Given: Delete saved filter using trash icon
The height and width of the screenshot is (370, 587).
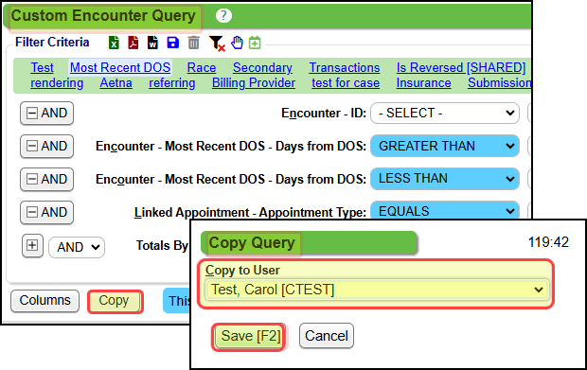Looking at the screenshot, I should click(193, 43).
